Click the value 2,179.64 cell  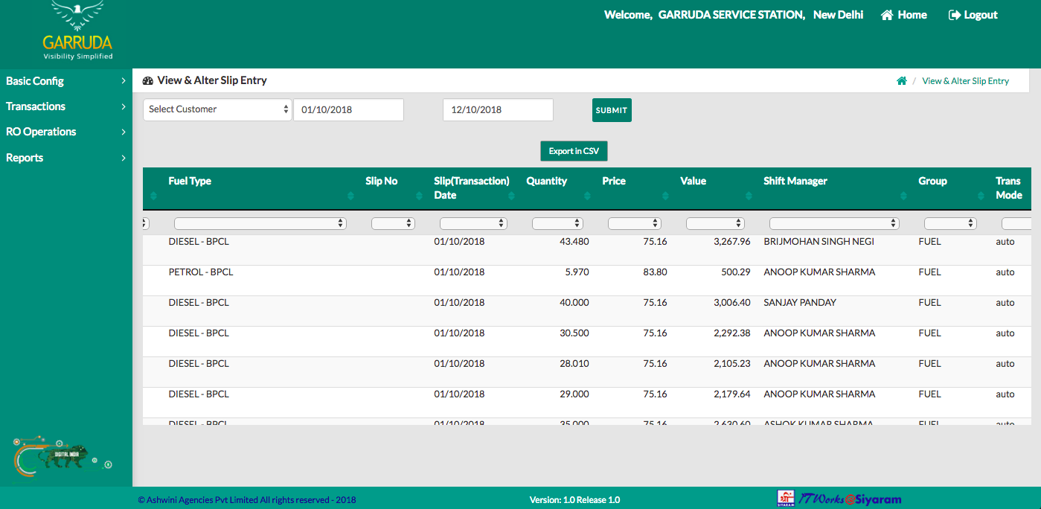pyautogui.click(x=732, y=394)
